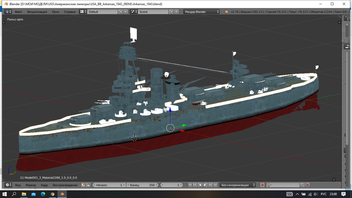This screenshot has height=198, width=352.
Task: Click the scene browse icon
Action: pyautogui.click(x=134, y=12)
